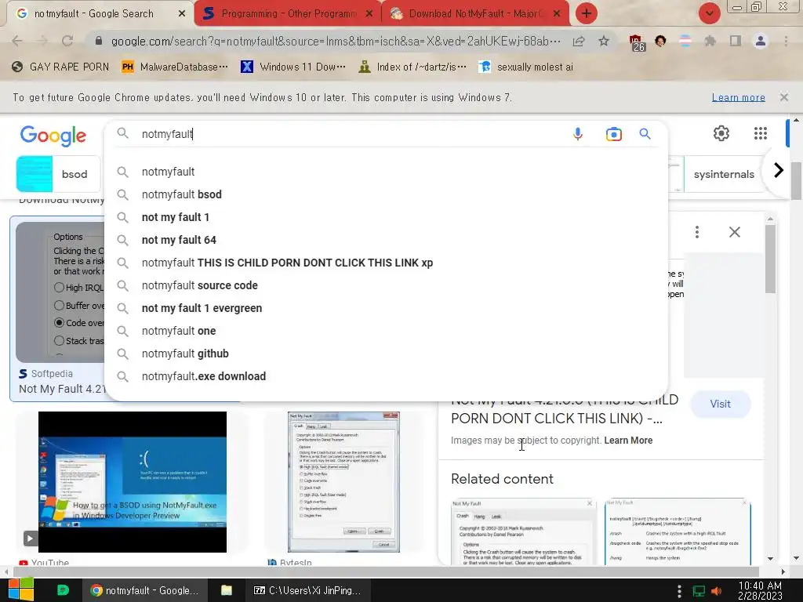The height and width of the screenshot is (602, 803).
Task: Choose the 'notmyfault source code' suggestion
Action: 386,285
